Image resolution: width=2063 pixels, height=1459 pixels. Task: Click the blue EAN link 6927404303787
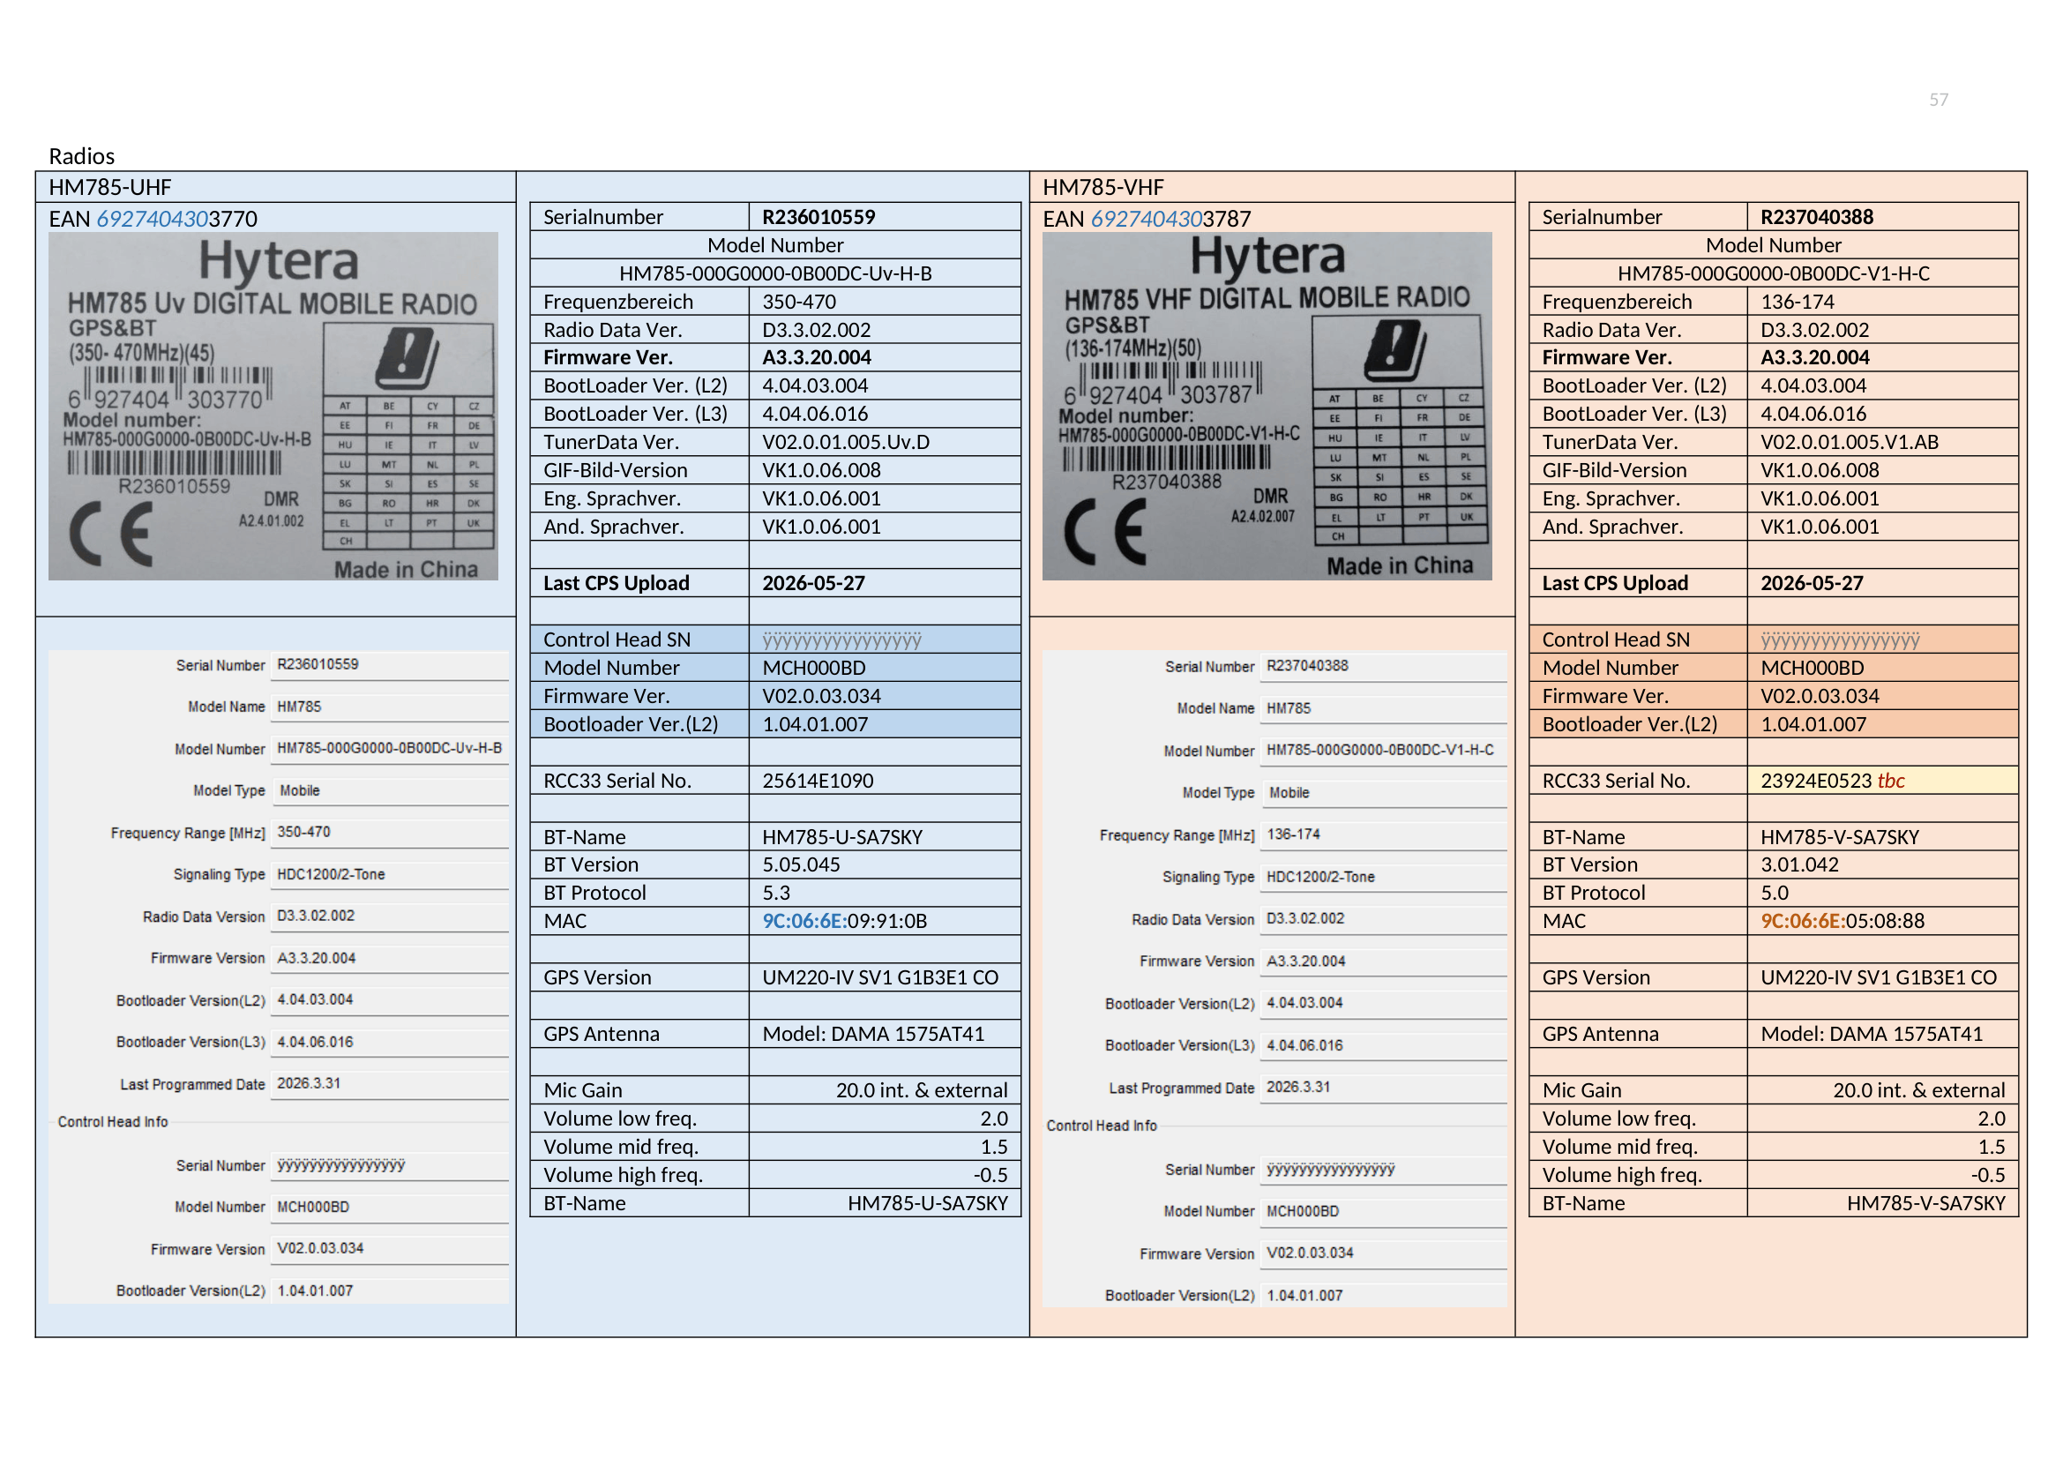tap(1147, 218)
